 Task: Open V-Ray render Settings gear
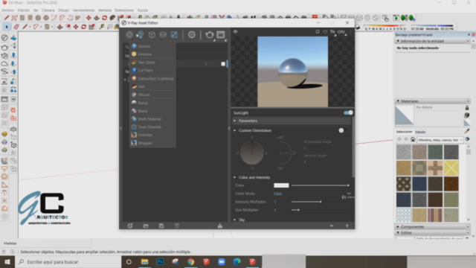[x=192, y=35]
